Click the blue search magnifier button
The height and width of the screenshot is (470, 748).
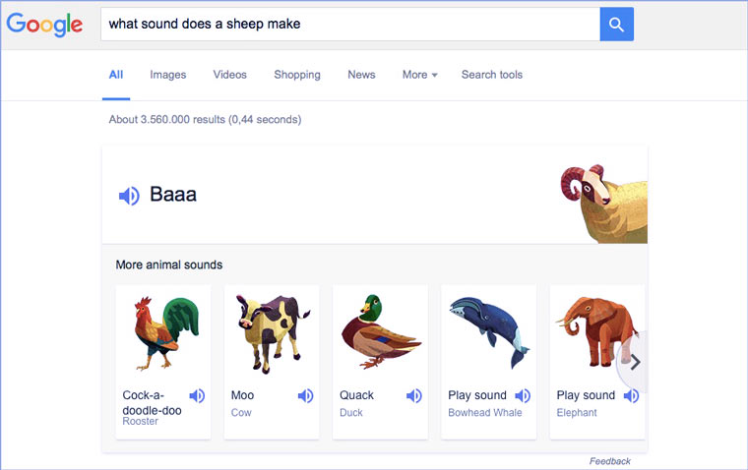[x=616, y=25]
